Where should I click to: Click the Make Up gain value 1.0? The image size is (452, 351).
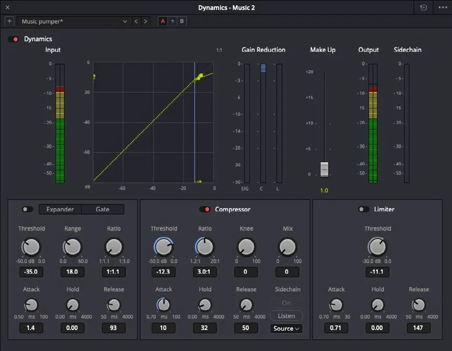coord(324,190)
